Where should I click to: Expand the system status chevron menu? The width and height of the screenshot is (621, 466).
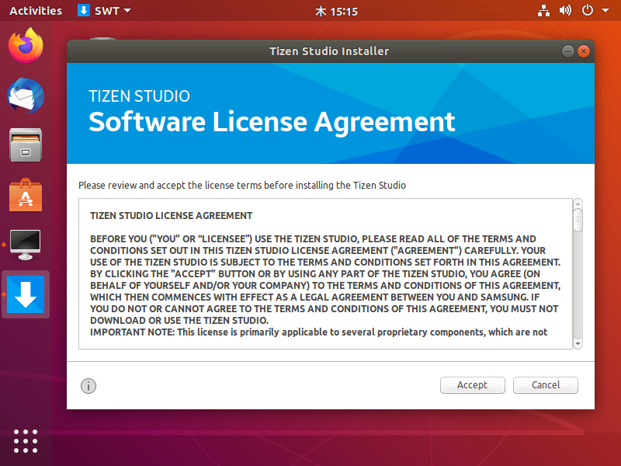(605, 10)
